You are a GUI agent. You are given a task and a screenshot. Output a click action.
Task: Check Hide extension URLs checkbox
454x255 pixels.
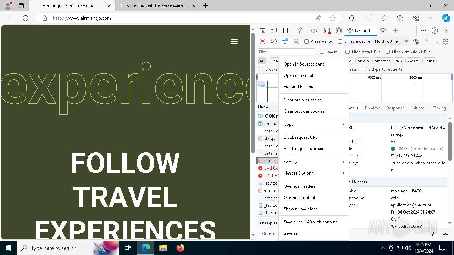tap(388, 52)
